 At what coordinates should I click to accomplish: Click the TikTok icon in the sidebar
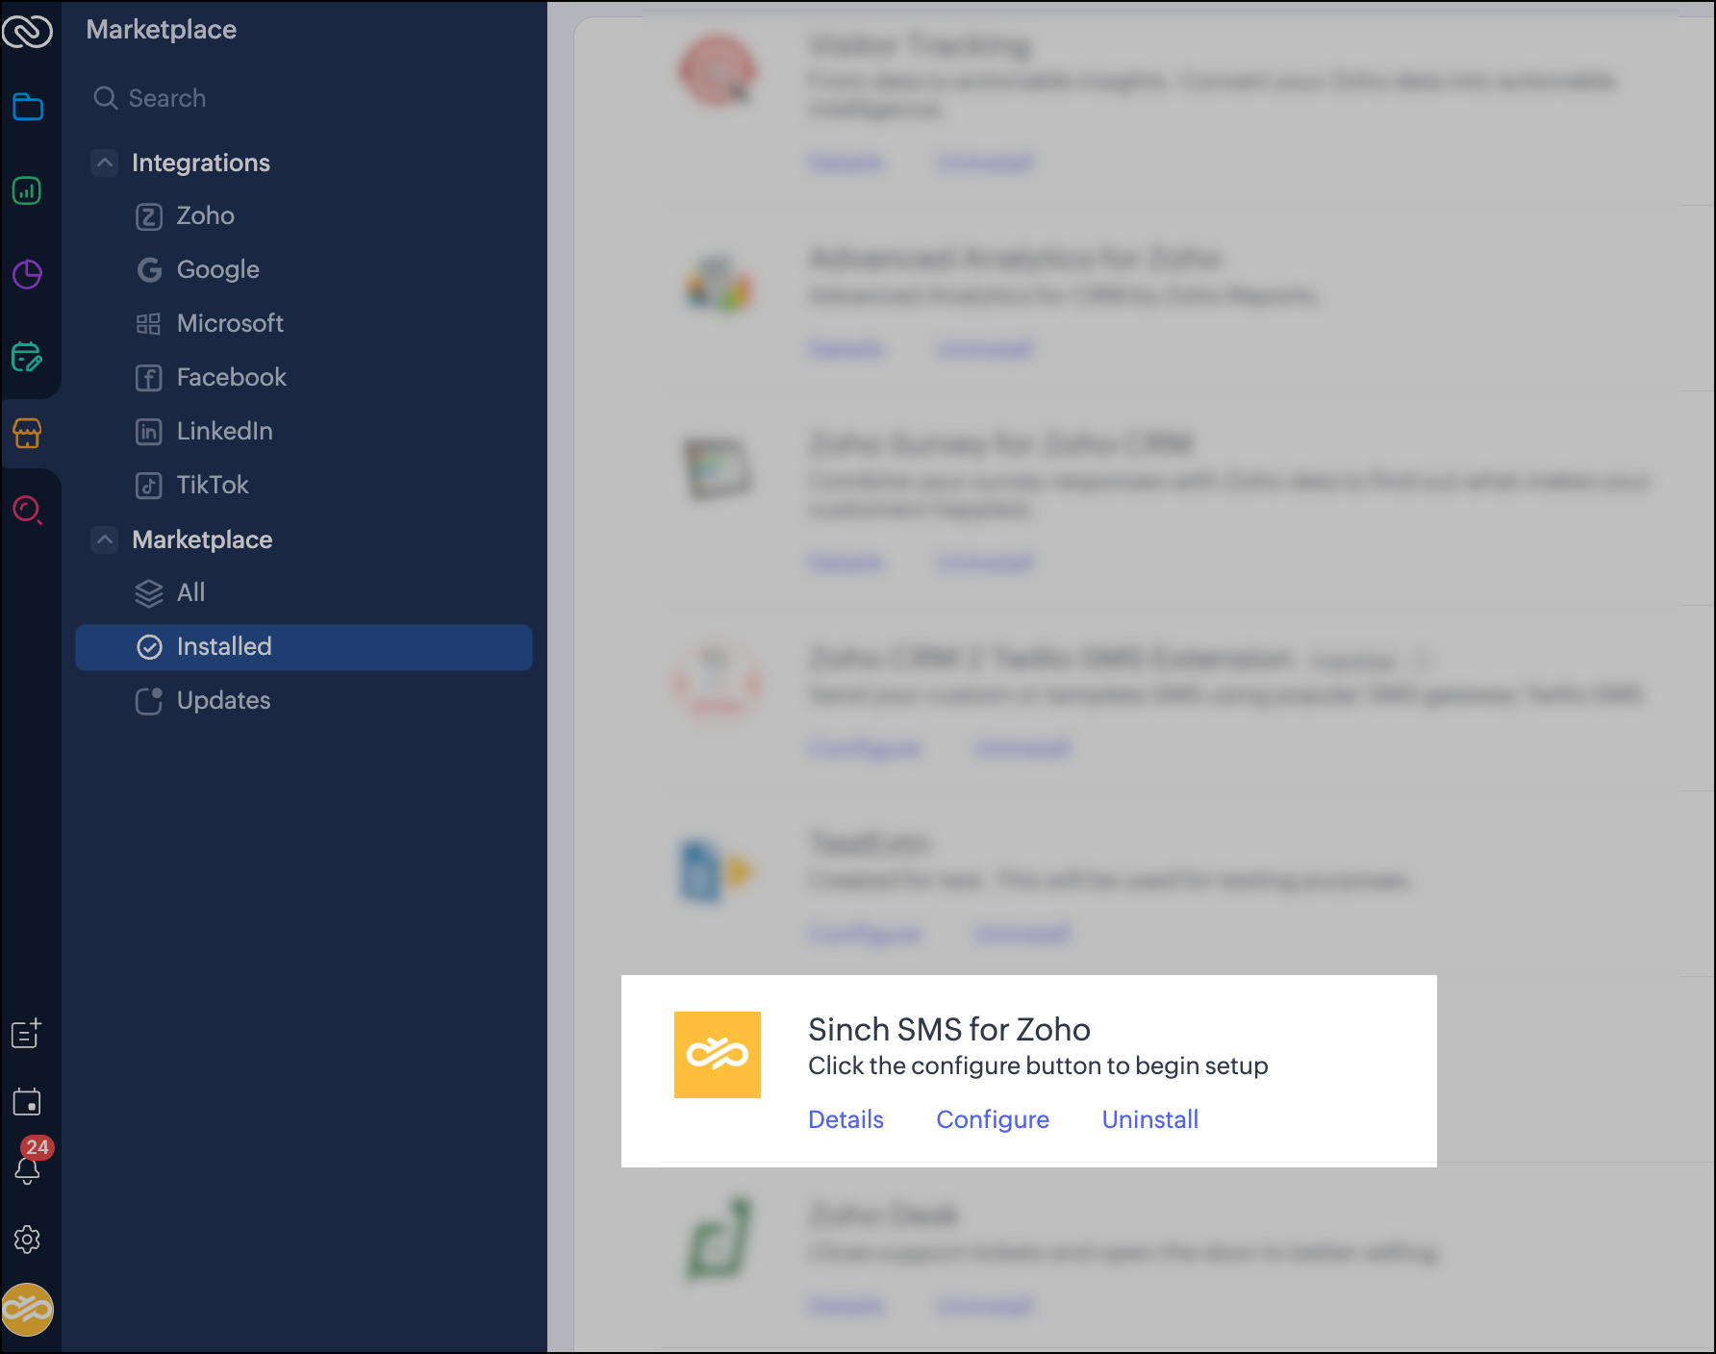click(x=148, y=486)
